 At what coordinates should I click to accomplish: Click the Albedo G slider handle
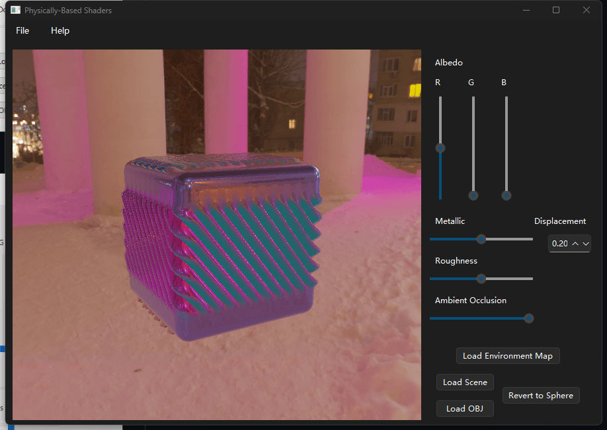pos(473,196)
